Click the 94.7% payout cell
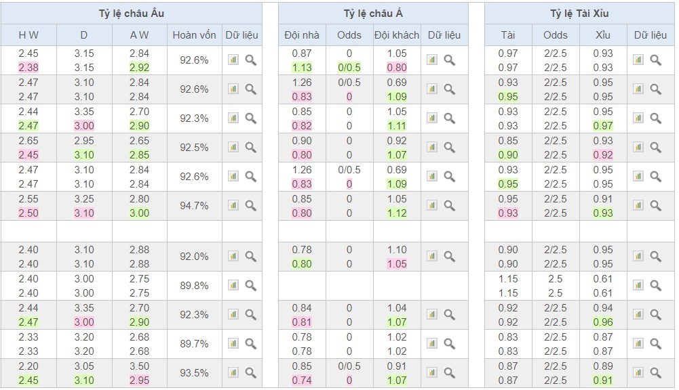The width and height of the screenshot is (679, 390). pos(195,205)
